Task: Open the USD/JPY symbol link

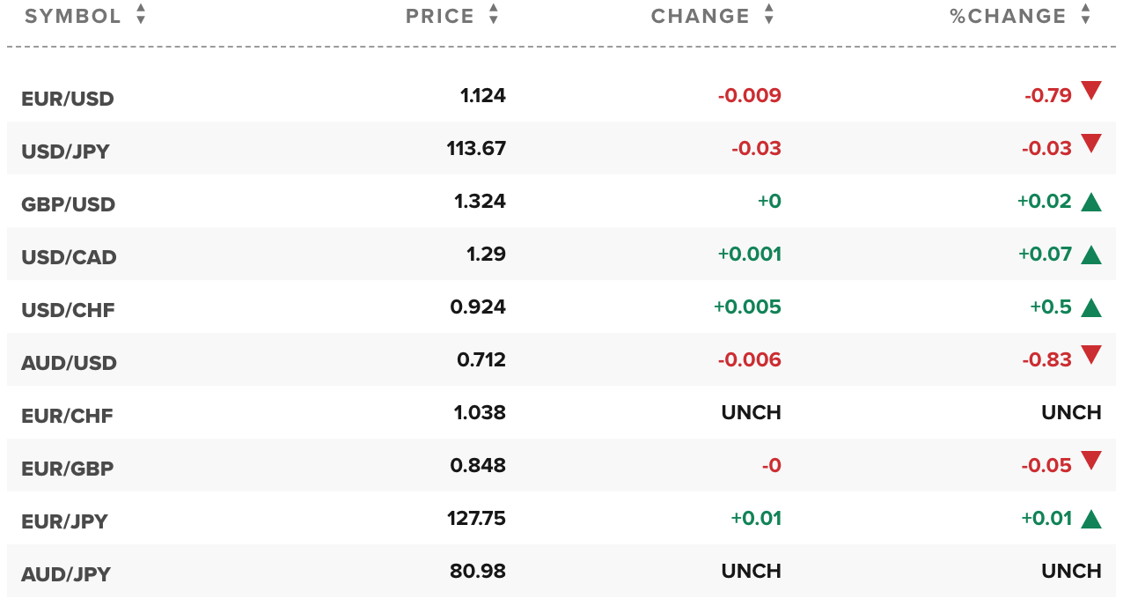Action: [x=65, y=151]
